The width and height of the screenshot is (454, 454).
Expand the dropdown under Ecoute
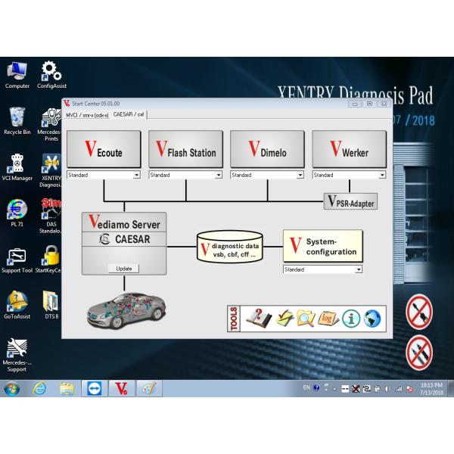pos(136,175)
